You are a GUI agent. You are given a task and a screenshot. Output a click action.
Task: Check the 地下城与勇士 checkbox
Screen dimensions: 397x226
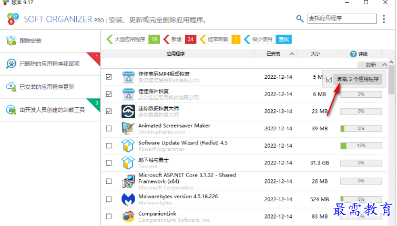click(109, 163)
